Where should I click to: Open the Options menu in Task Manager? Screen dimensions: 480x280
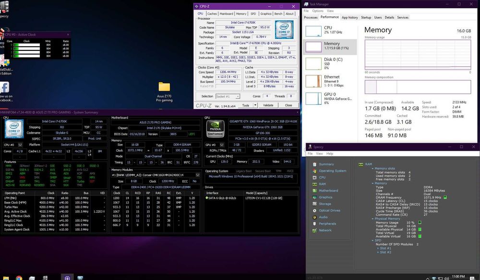click(318, 11)
